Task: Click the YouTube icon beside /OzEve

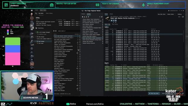Action: (68, 104)
